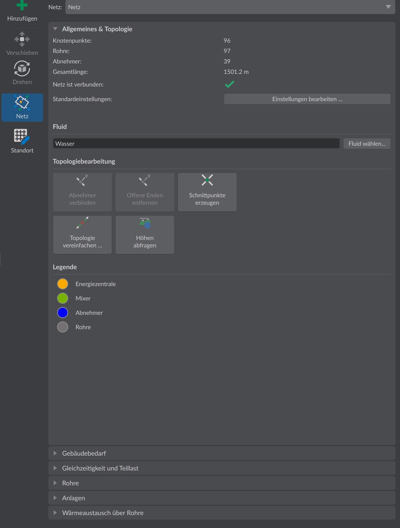Screen dimensions: 400x528
Task: Click the Abnehmer count value 39
Action: (227, 61)
